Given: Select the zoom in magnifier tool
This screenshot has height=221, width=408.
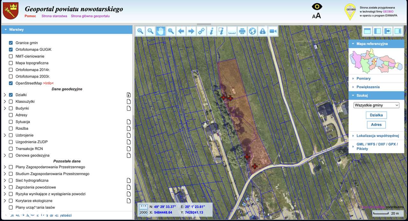Looking at the screenshot, I should click(141, 31).
